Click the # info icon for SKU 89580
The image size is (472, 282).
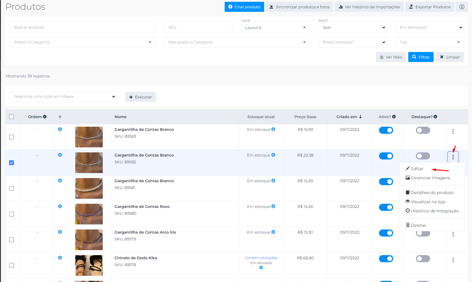coord(60,206)
